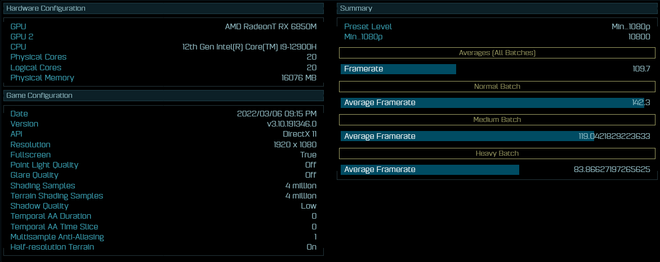The height and width of the screenshot is (262, 660).
Task: Select the Normal Batch heading
Action: (x=497, y=87)
